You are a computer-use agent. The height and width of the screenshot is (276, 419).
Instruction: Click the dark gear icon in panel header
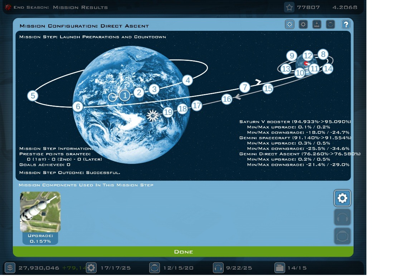(303, 25)
